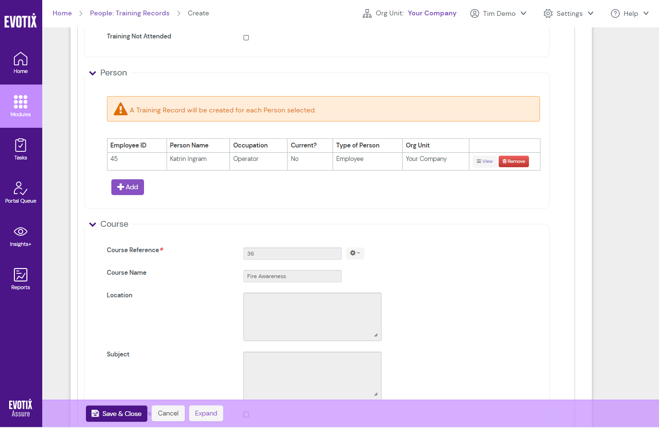Open the Settings menu
This screenshot has height=428, width=659.
point(569,13)
